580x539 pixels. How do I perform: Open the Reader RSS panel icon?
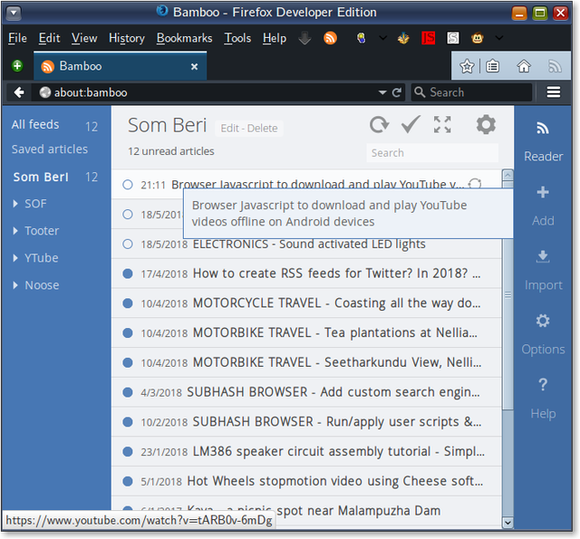click(543, 129)
